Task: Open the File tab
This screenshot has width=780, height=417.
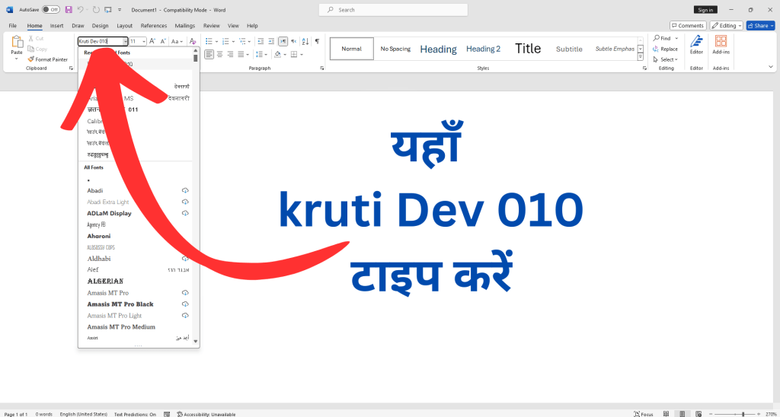Action: point(12,25)
